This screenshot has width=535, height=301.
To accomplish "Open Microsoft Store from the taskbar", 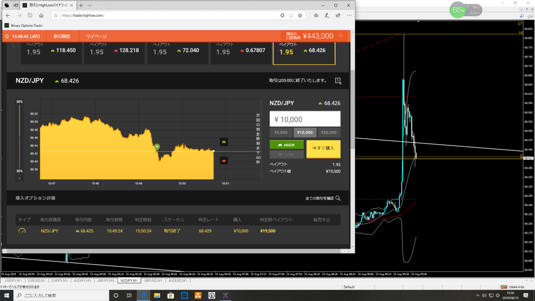I will [170, 295].
